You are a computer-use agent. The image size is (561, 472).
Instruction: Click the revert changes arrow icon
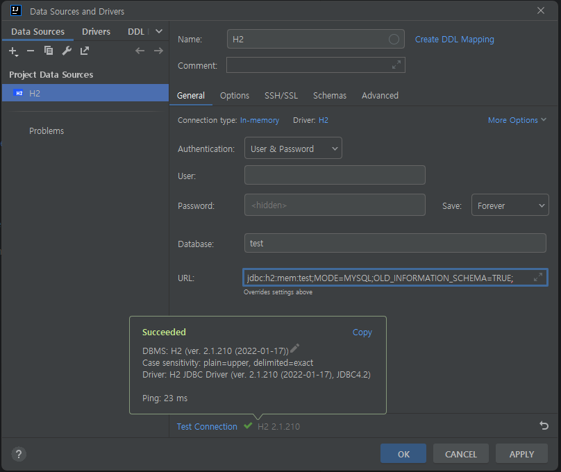tap(544, 425)
